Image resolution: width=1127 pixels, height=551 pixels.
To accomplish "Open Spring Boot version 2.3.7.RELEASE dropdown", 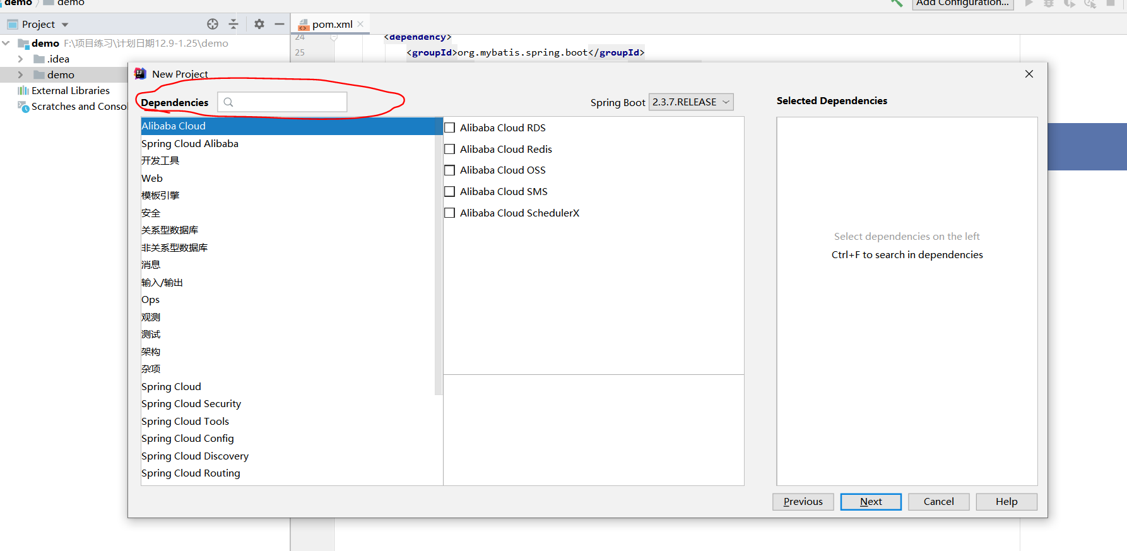I will click(x=691, y=102).
